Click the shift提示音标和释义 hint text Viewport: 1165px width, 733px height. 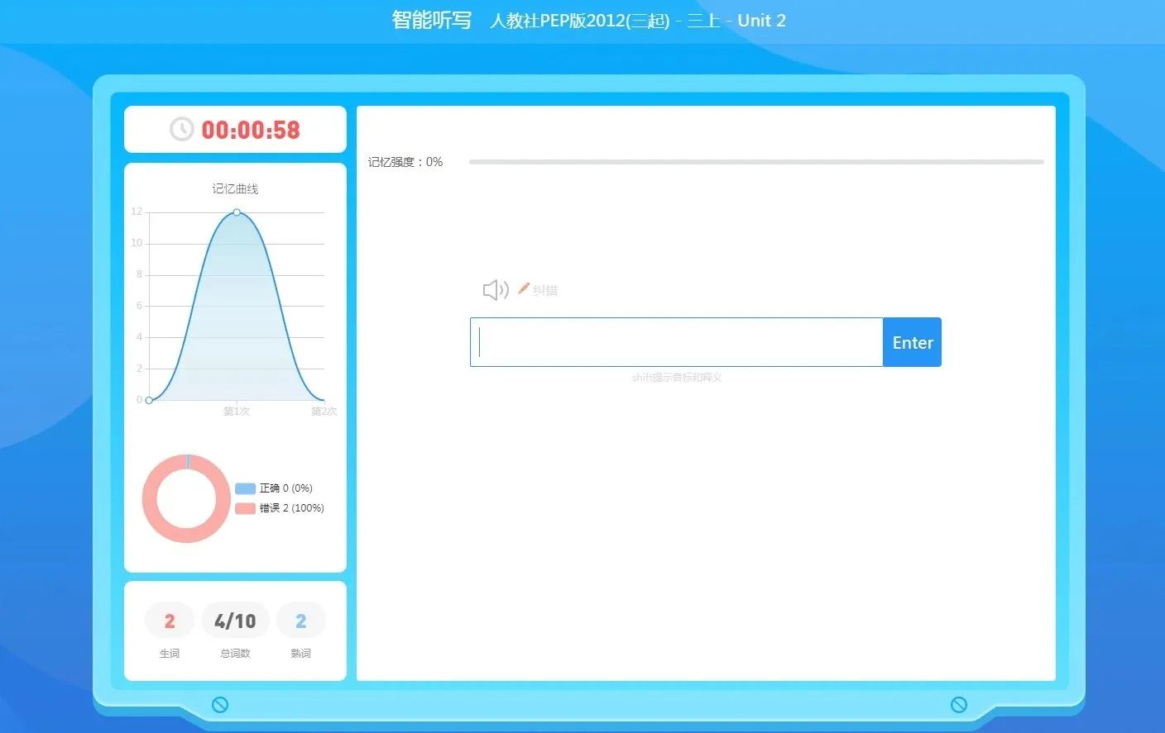pyautogui.click(x=677, y=378)
